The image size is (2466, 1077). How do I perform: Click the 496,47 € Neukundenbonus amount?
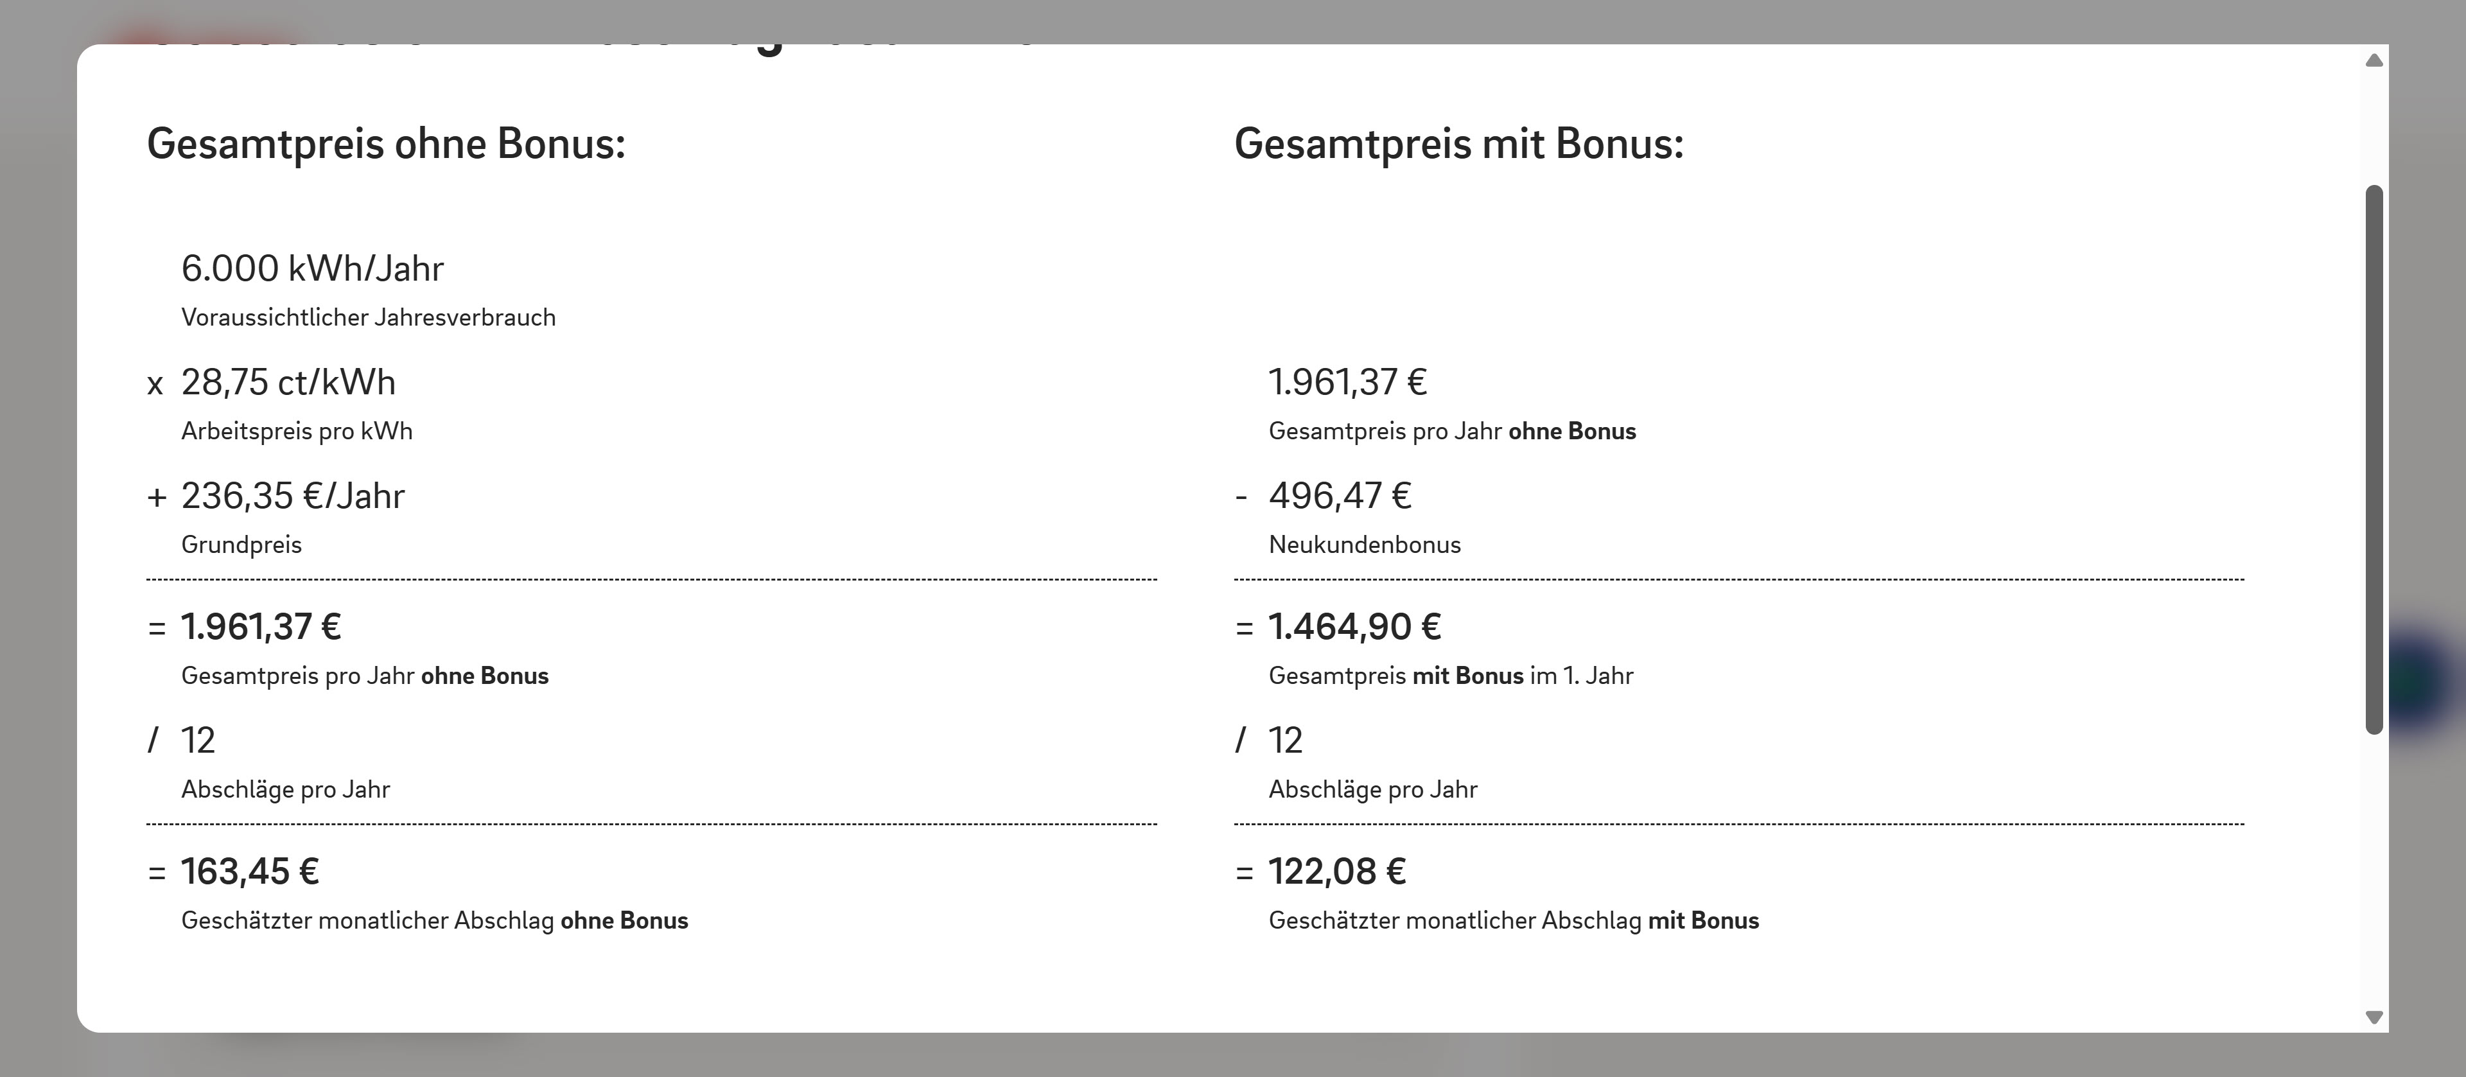(1340, 496)
